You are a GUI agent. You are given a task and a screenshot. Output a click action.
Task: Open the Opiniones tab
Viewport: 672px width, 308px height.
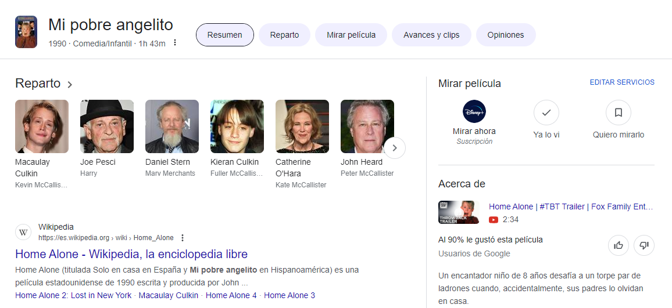(505, 35)
